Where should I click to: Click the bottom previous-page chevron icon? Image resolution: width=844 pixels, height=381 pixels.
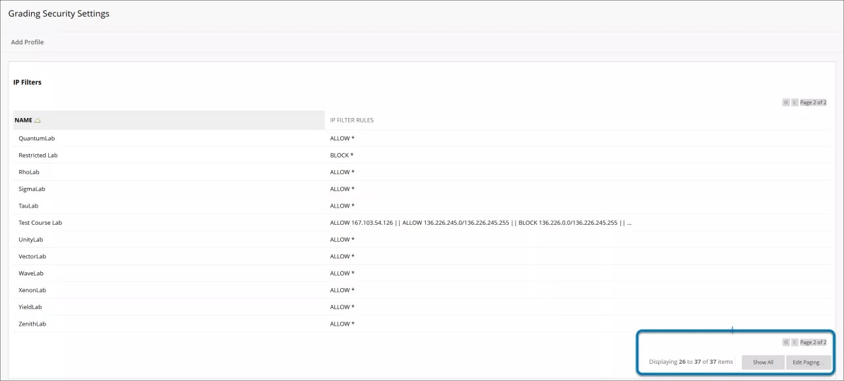pyautogui.click(x=794, y=342)
